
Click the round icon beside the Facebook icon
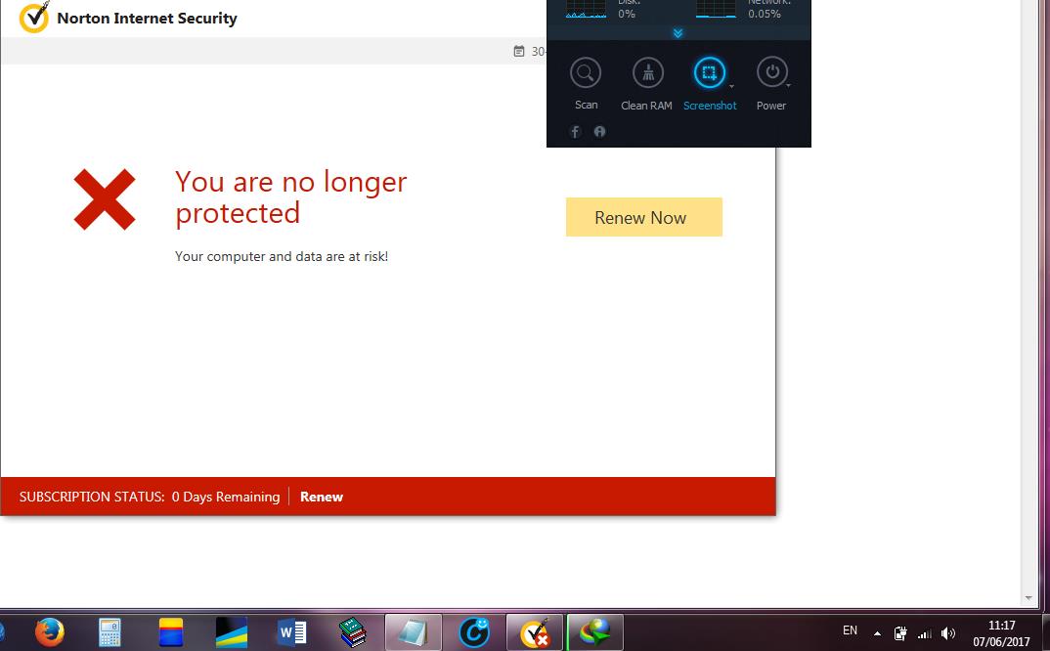(599, 132)
